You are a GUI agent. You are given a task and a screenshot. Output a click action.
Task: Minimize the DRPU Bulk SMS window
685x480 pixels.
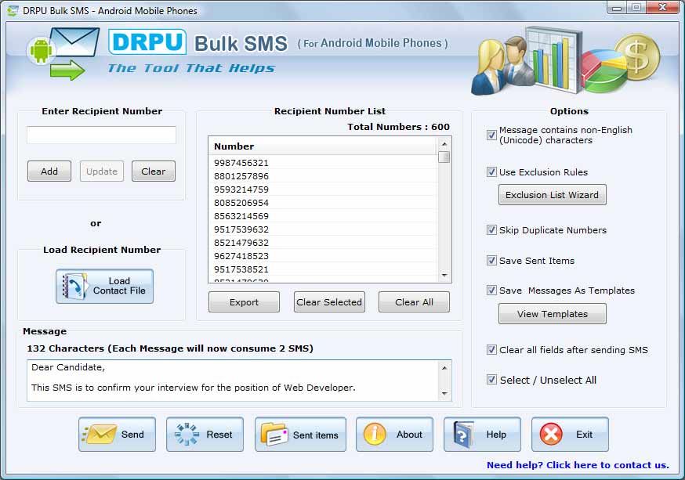[x=616, y=8]
